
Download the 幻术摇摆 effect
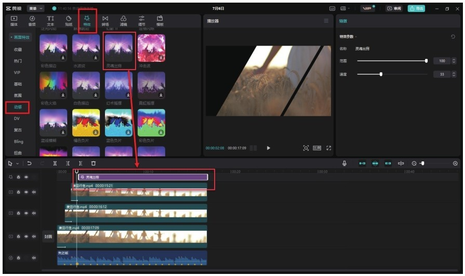[x=128, y=95]
